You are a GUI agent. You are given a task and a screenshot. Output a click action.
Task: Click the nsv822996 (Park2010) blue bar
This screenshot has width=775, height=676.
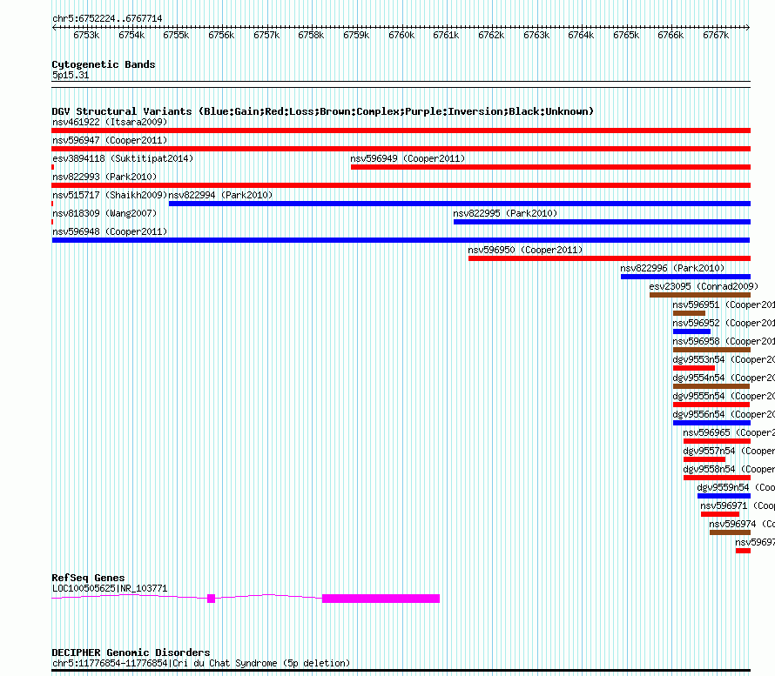[685, 277]
